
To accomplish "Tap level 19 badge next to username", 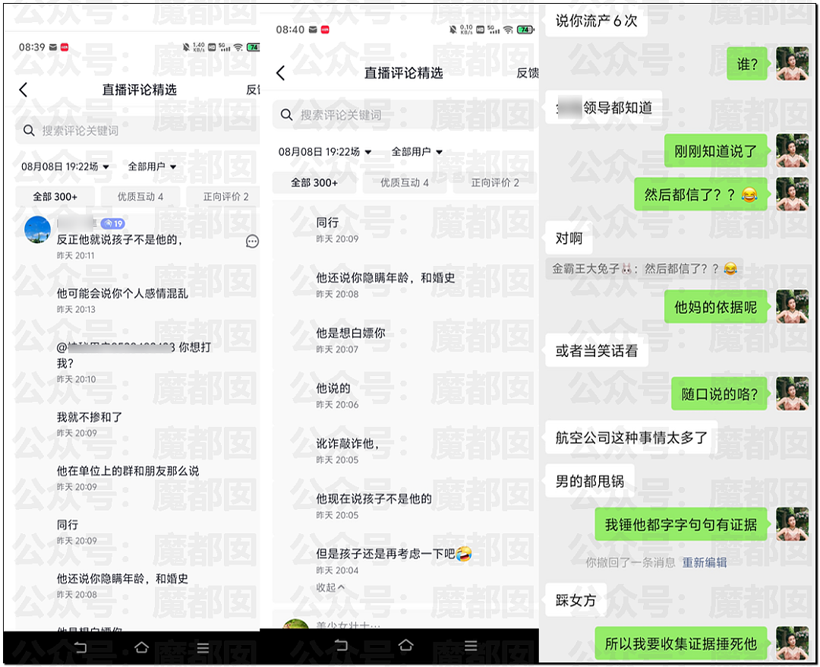I will coord(112,223).
